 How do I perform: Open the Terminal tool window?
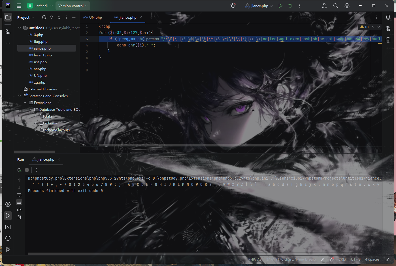point(8,227)
